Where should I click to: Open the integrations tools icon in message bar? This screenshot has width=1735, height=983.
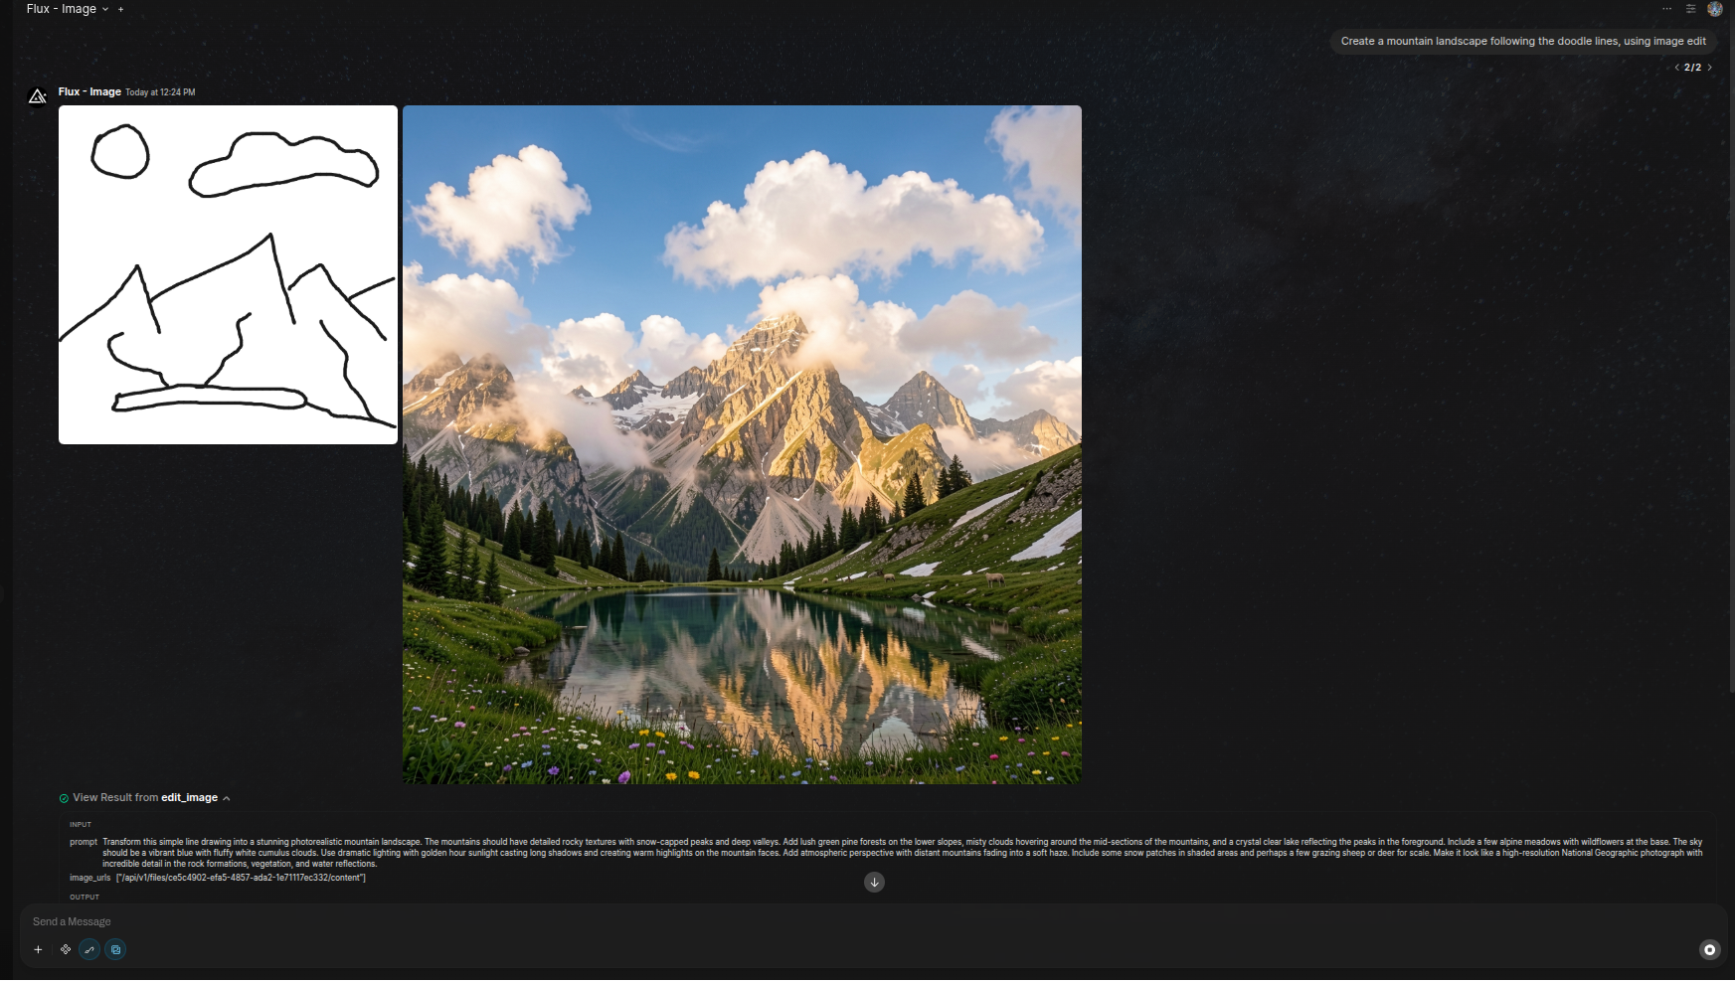point(66,950)
